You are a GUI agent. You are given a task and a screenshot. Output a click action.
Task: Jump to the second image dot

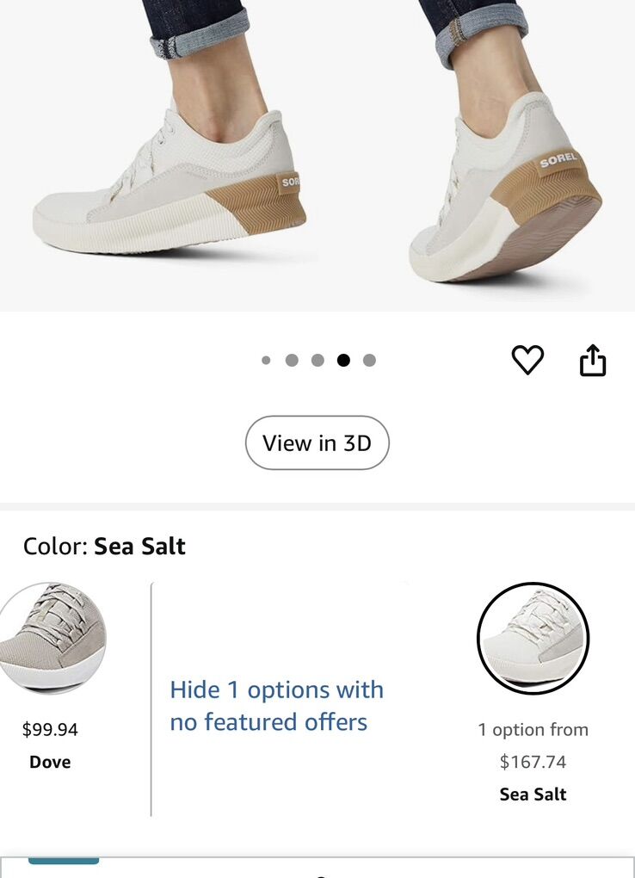coord(292,361)
